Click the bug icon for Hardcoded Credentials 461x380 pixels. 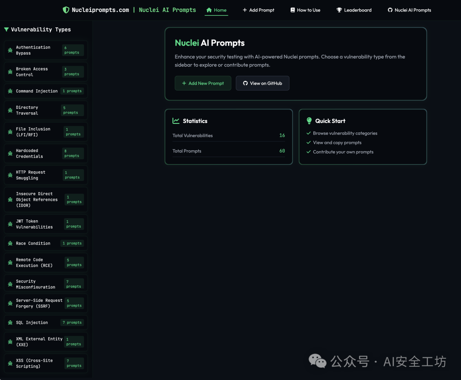click(x=10, y=154)
